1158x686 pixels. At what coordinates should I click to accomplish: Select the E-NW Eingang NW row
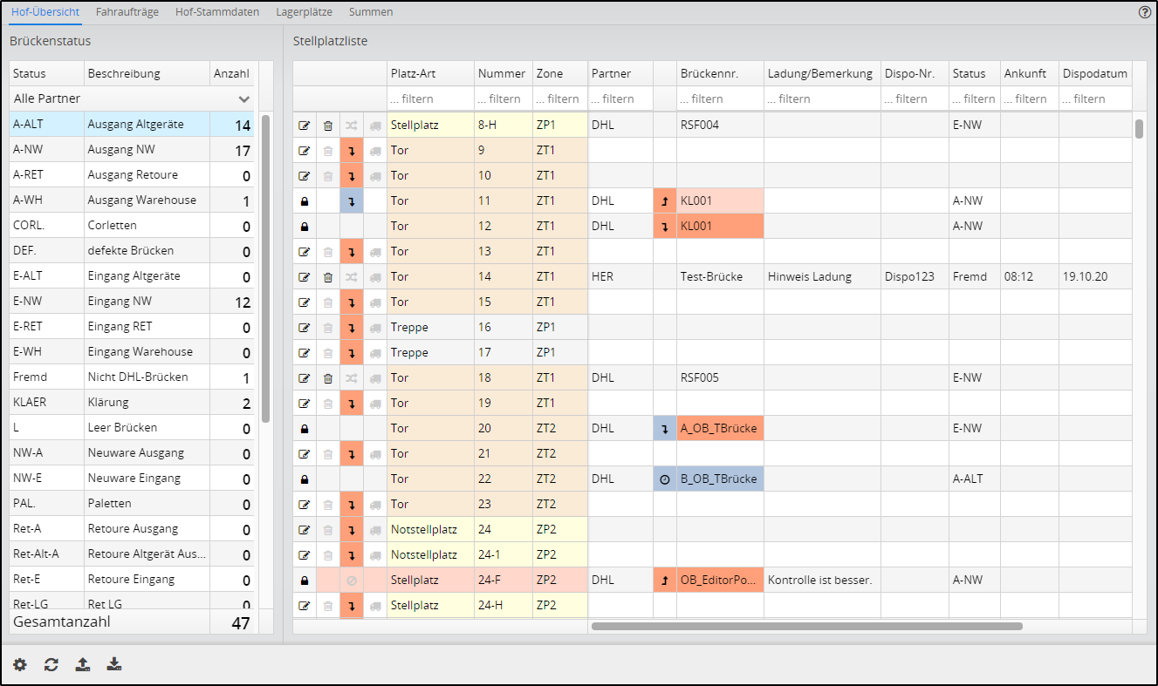tap(133, 302)
